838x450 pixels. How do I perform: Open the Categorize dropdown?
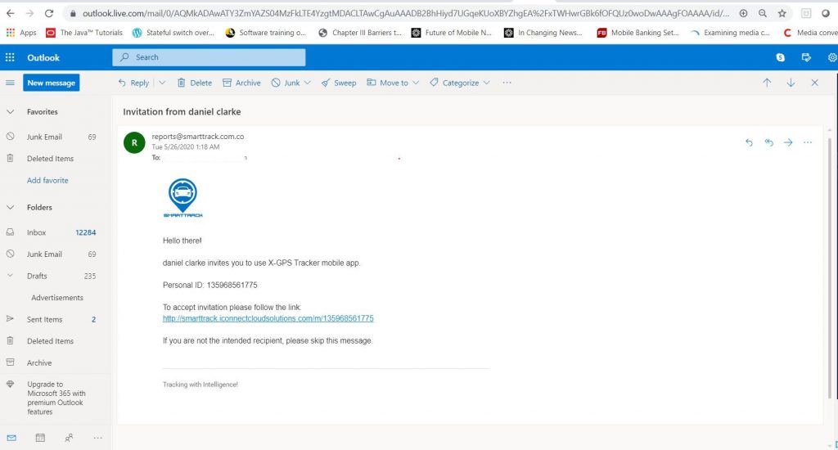[460, 83]
